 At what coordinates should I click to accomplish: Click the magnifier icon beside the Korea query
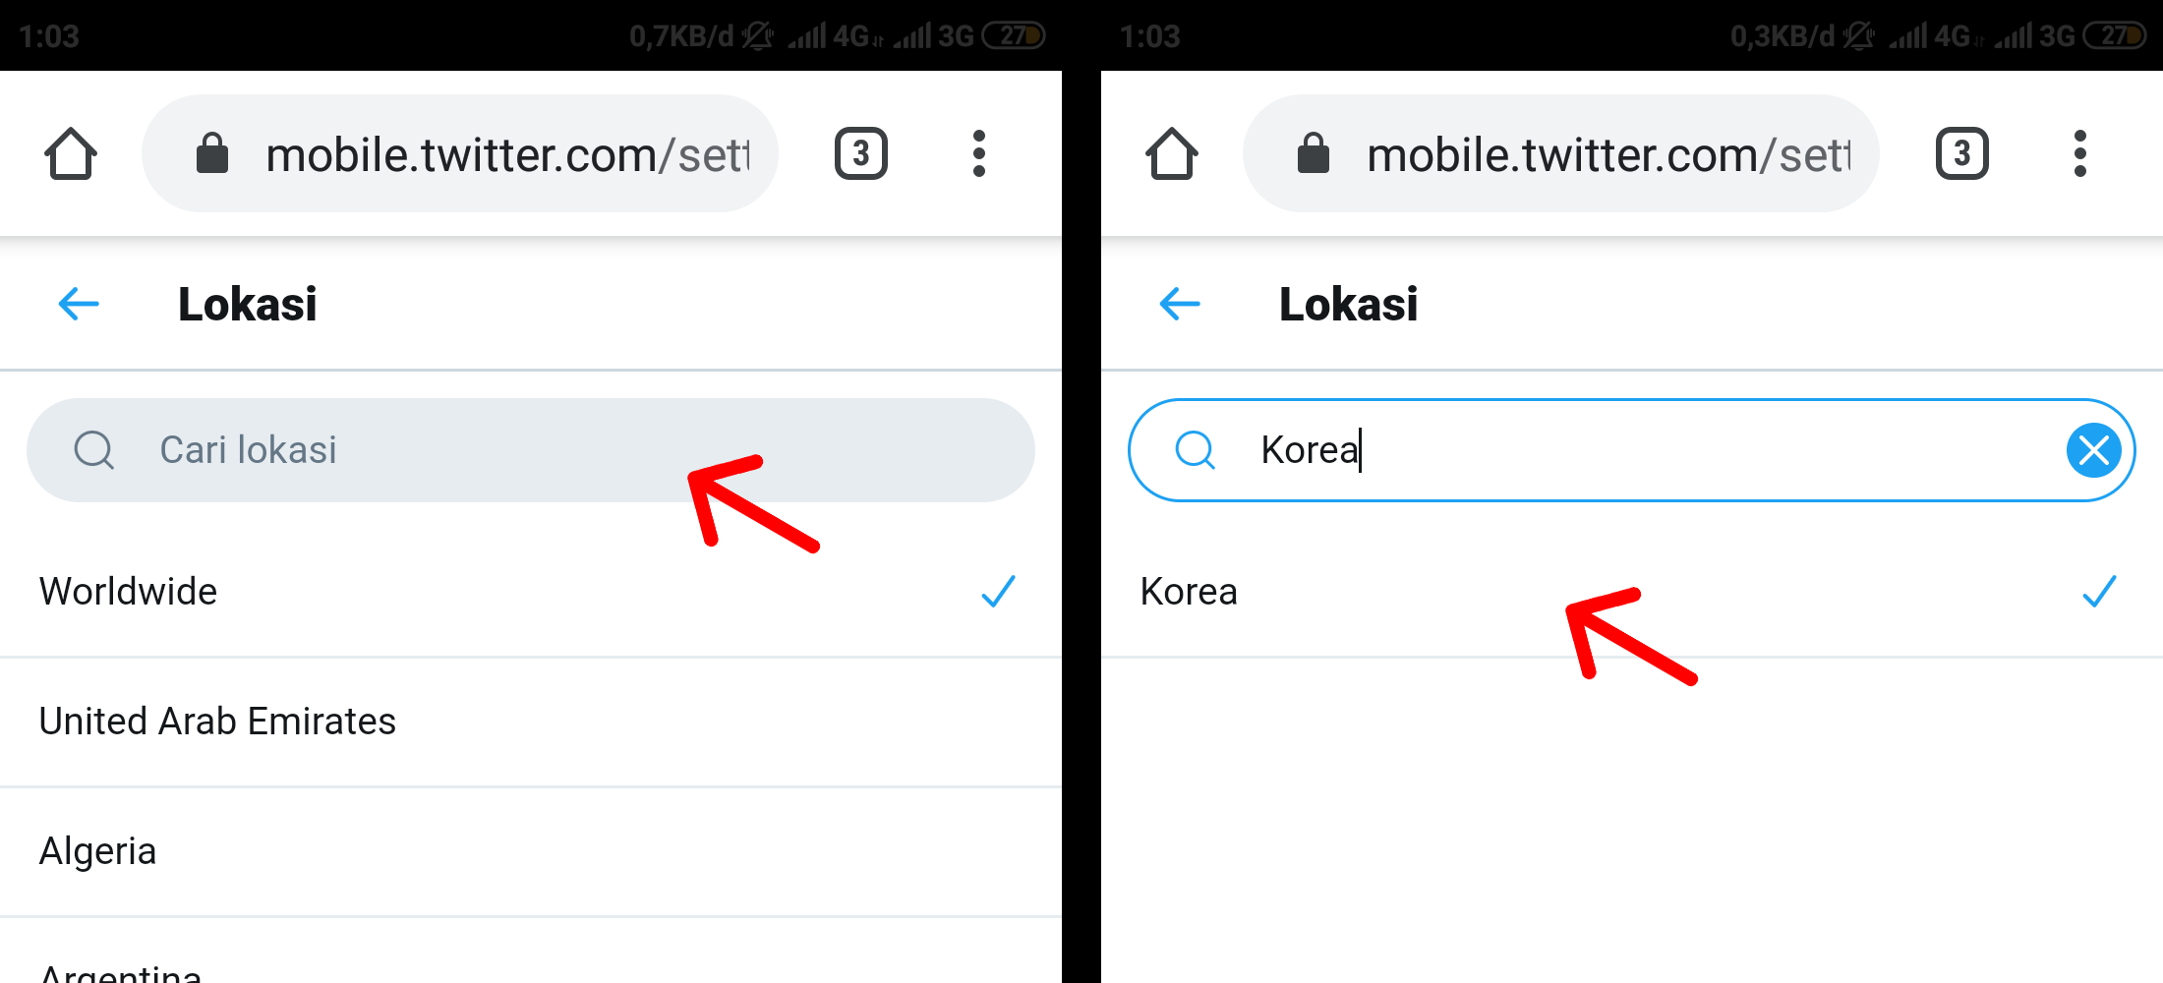[1195, 450]
